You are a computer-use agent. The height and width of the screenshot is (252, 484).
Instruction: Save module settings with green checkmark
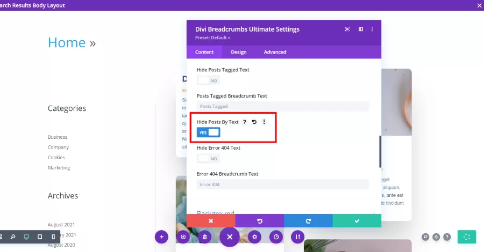coord(357,221)
